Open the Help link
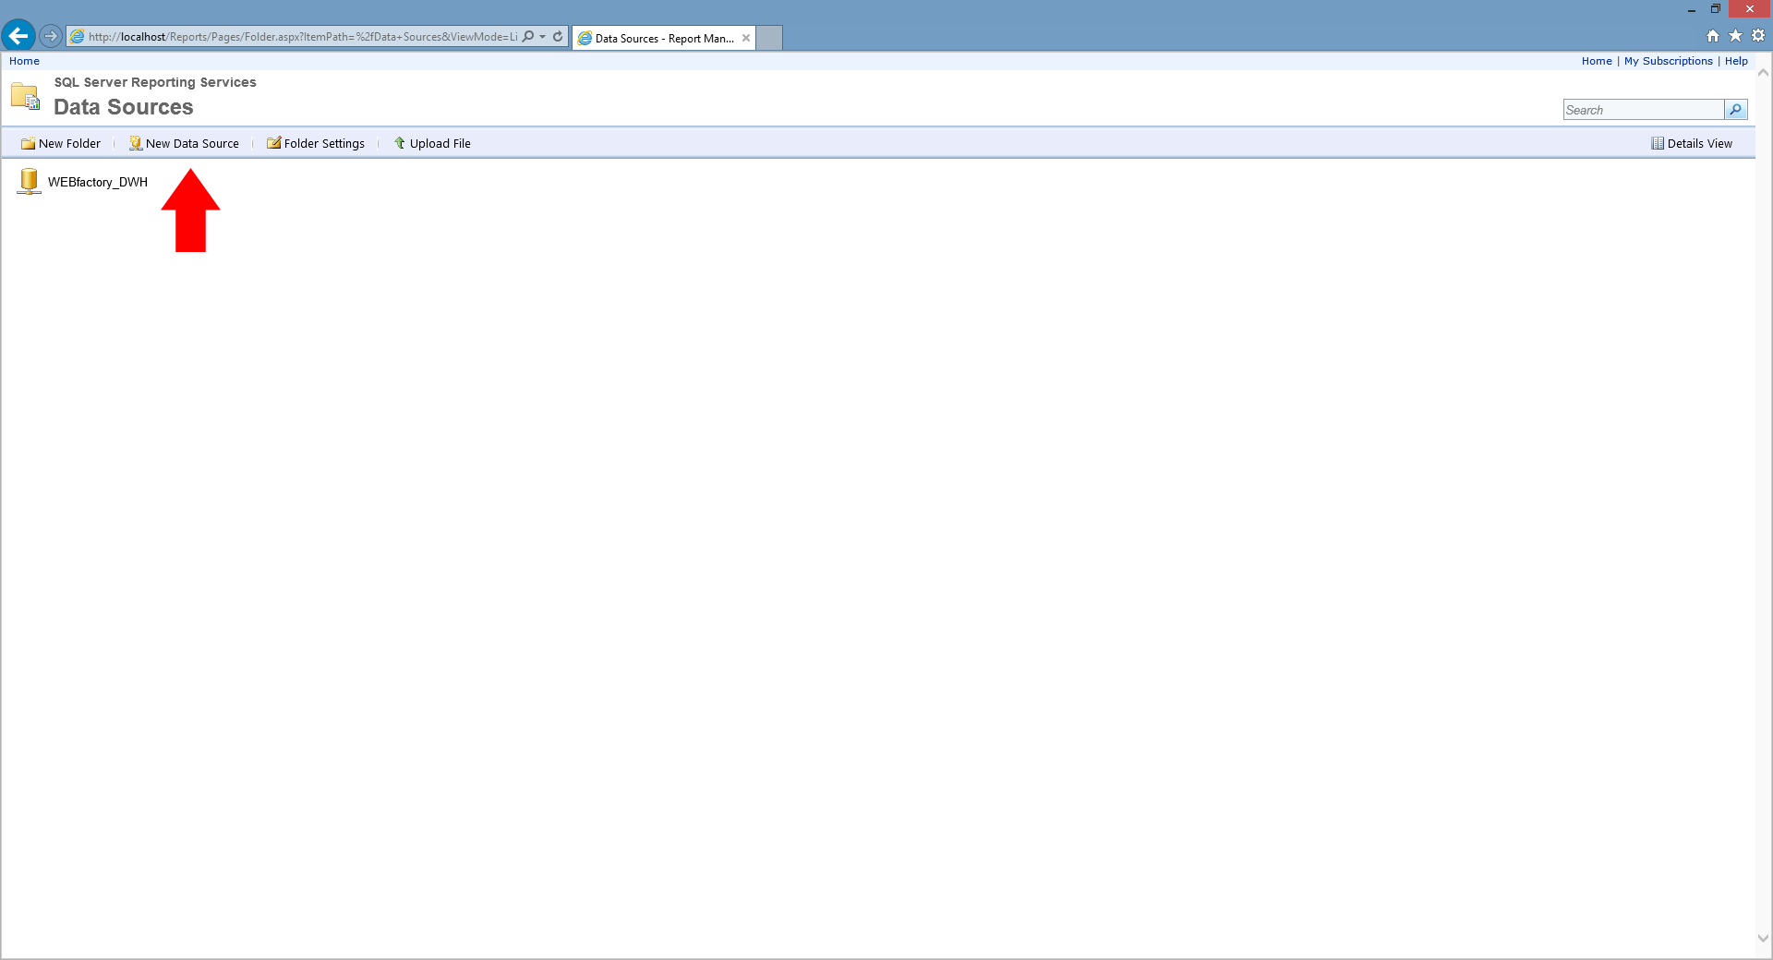1773x960 pixels. coord(1736,61)
